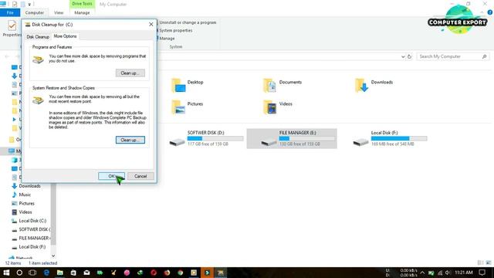
Task: Click the Local Disk (F:) usage bar
Action: [399, 138]
